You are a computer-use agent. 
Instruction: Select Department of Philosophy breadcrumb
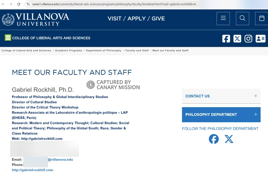pyautogui.click(x=104, y=50)
